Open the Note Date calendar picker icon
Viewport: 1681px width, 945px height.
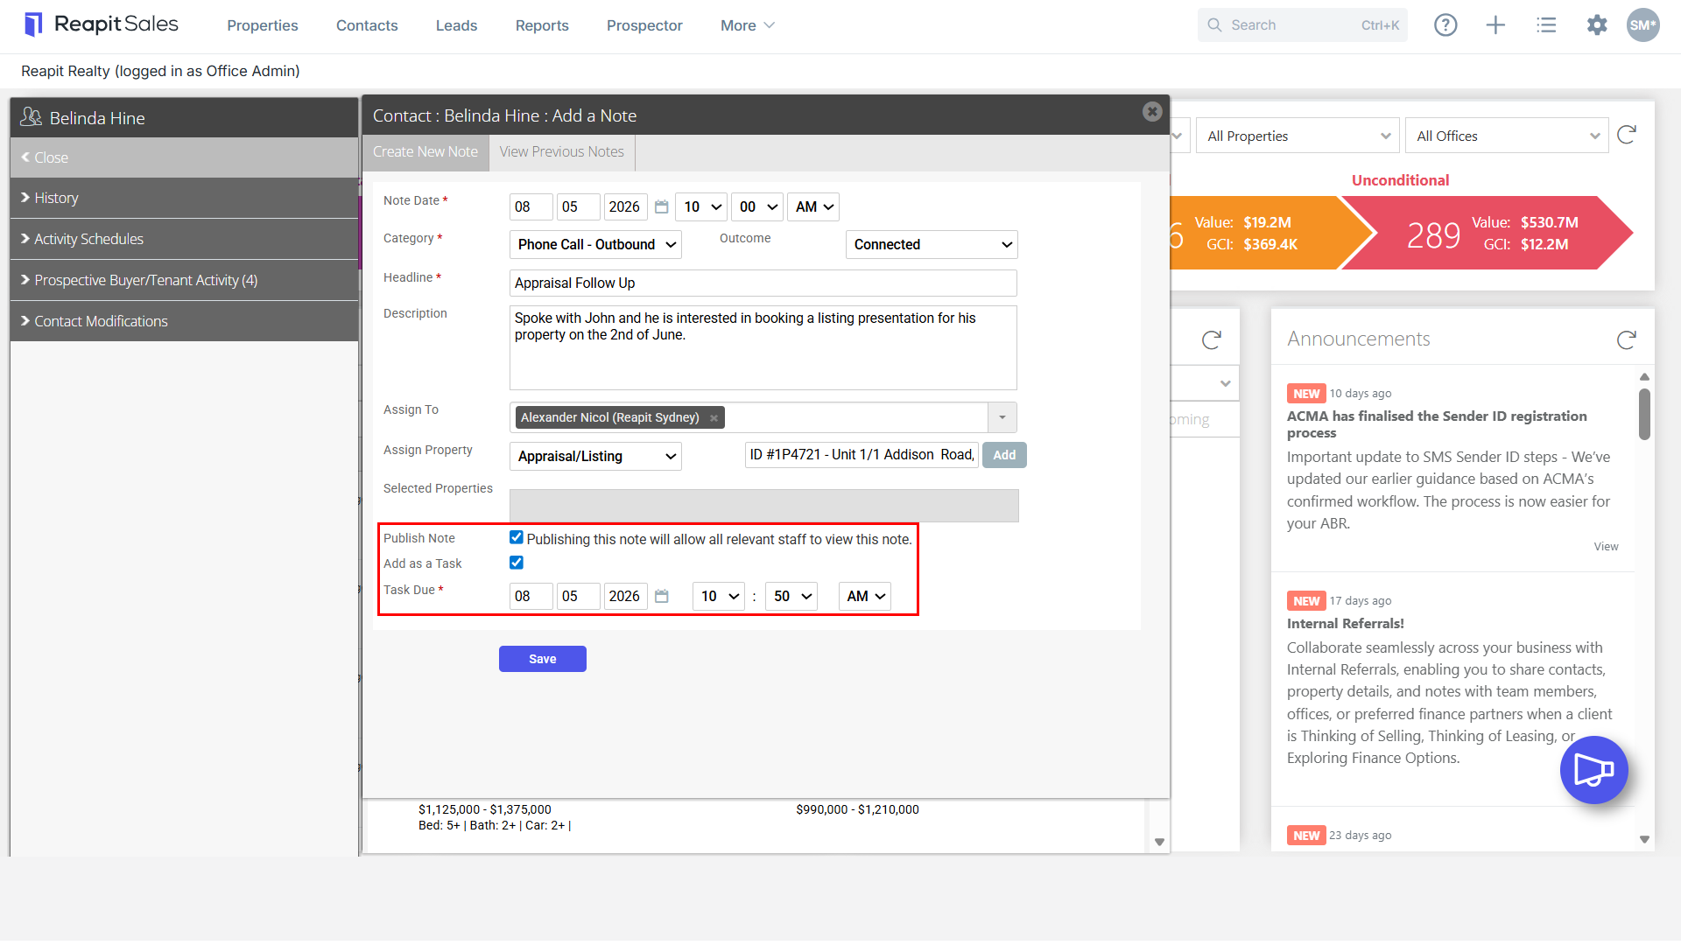pyautogui.click(x=662, y=207)
